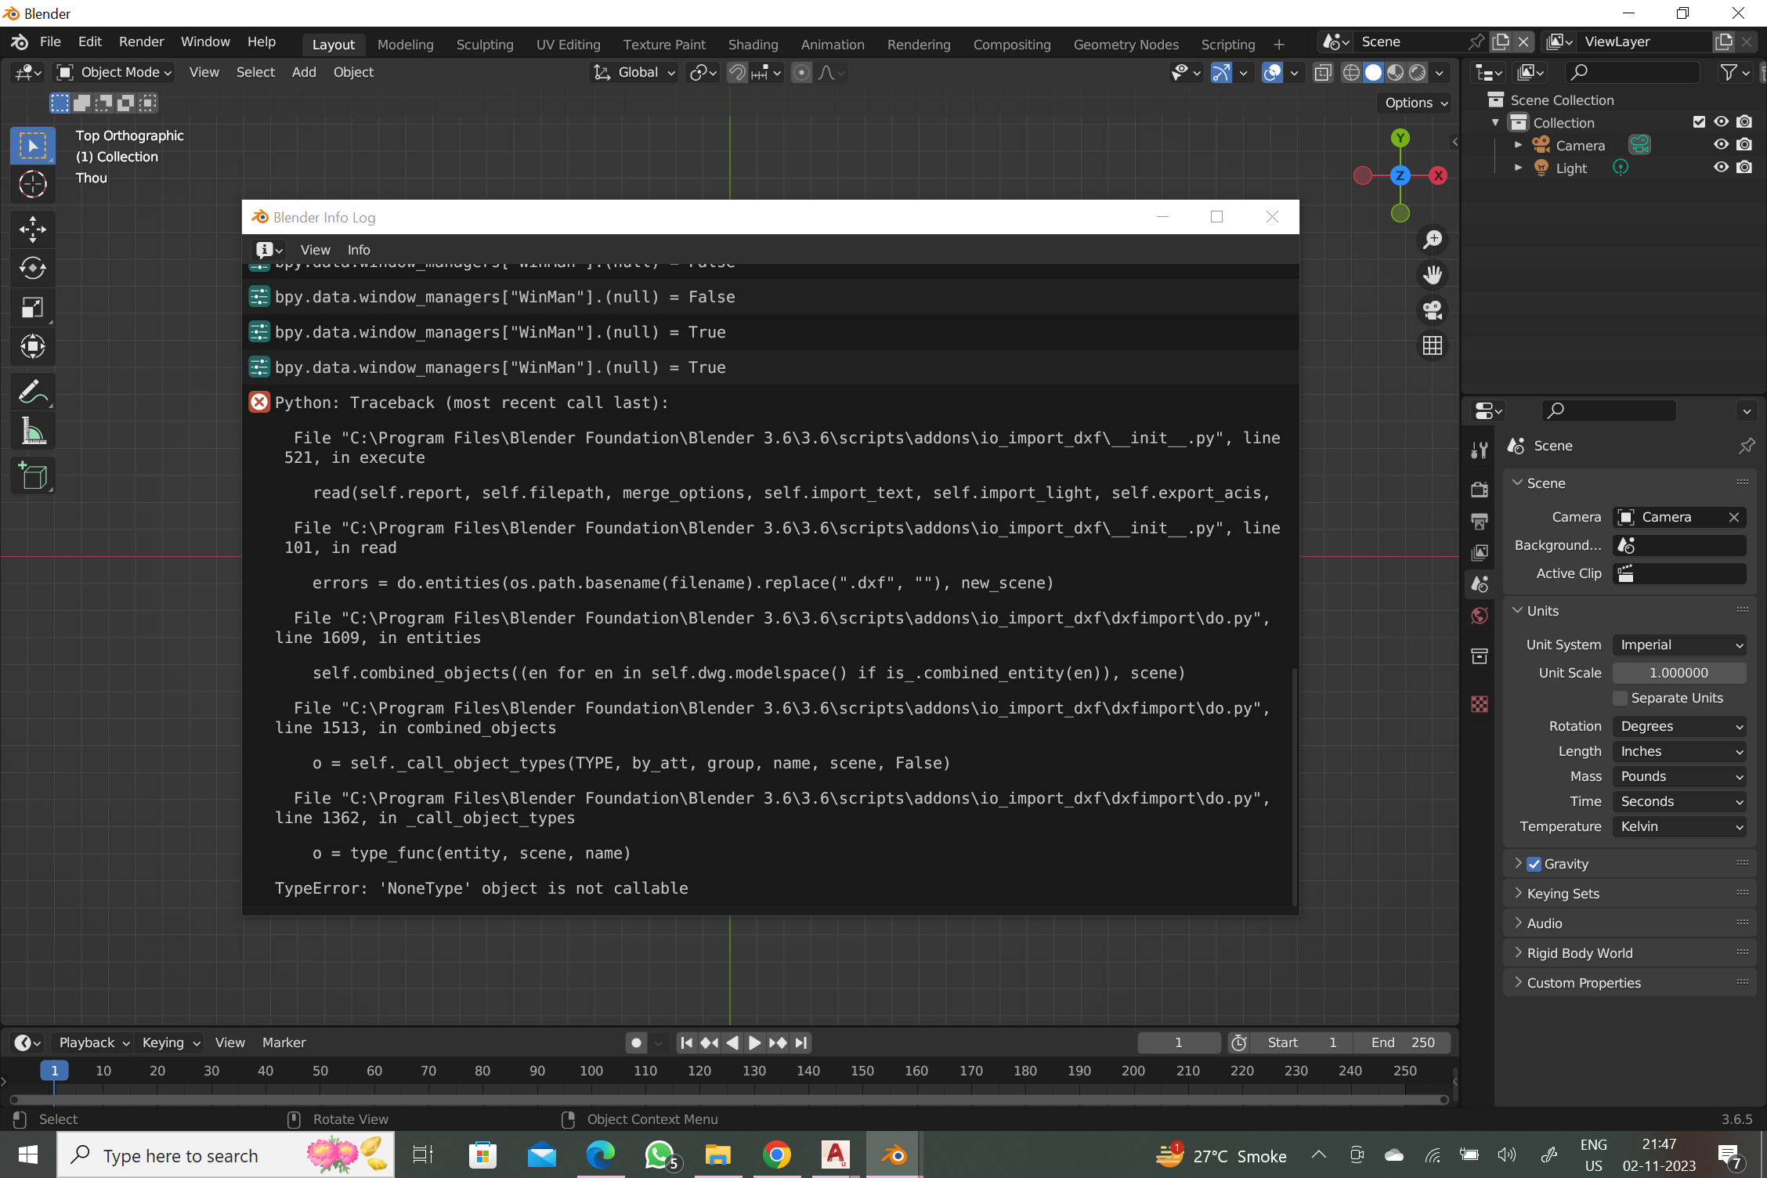Click the Blender logo app menu icon

coord(20,42)
